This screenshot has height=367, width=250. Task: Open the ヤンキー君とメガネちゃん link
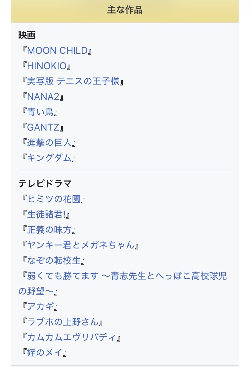pos(81,245)
